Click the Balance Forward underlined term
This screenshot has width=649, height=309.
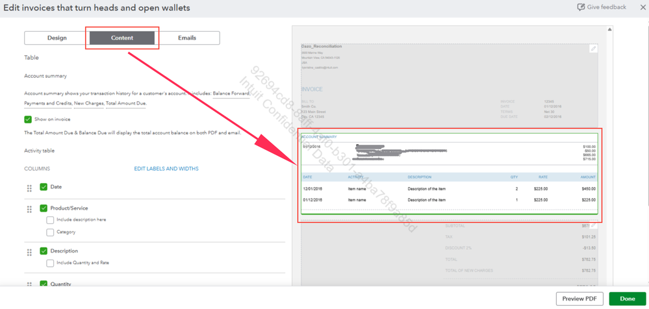point(231,94)
